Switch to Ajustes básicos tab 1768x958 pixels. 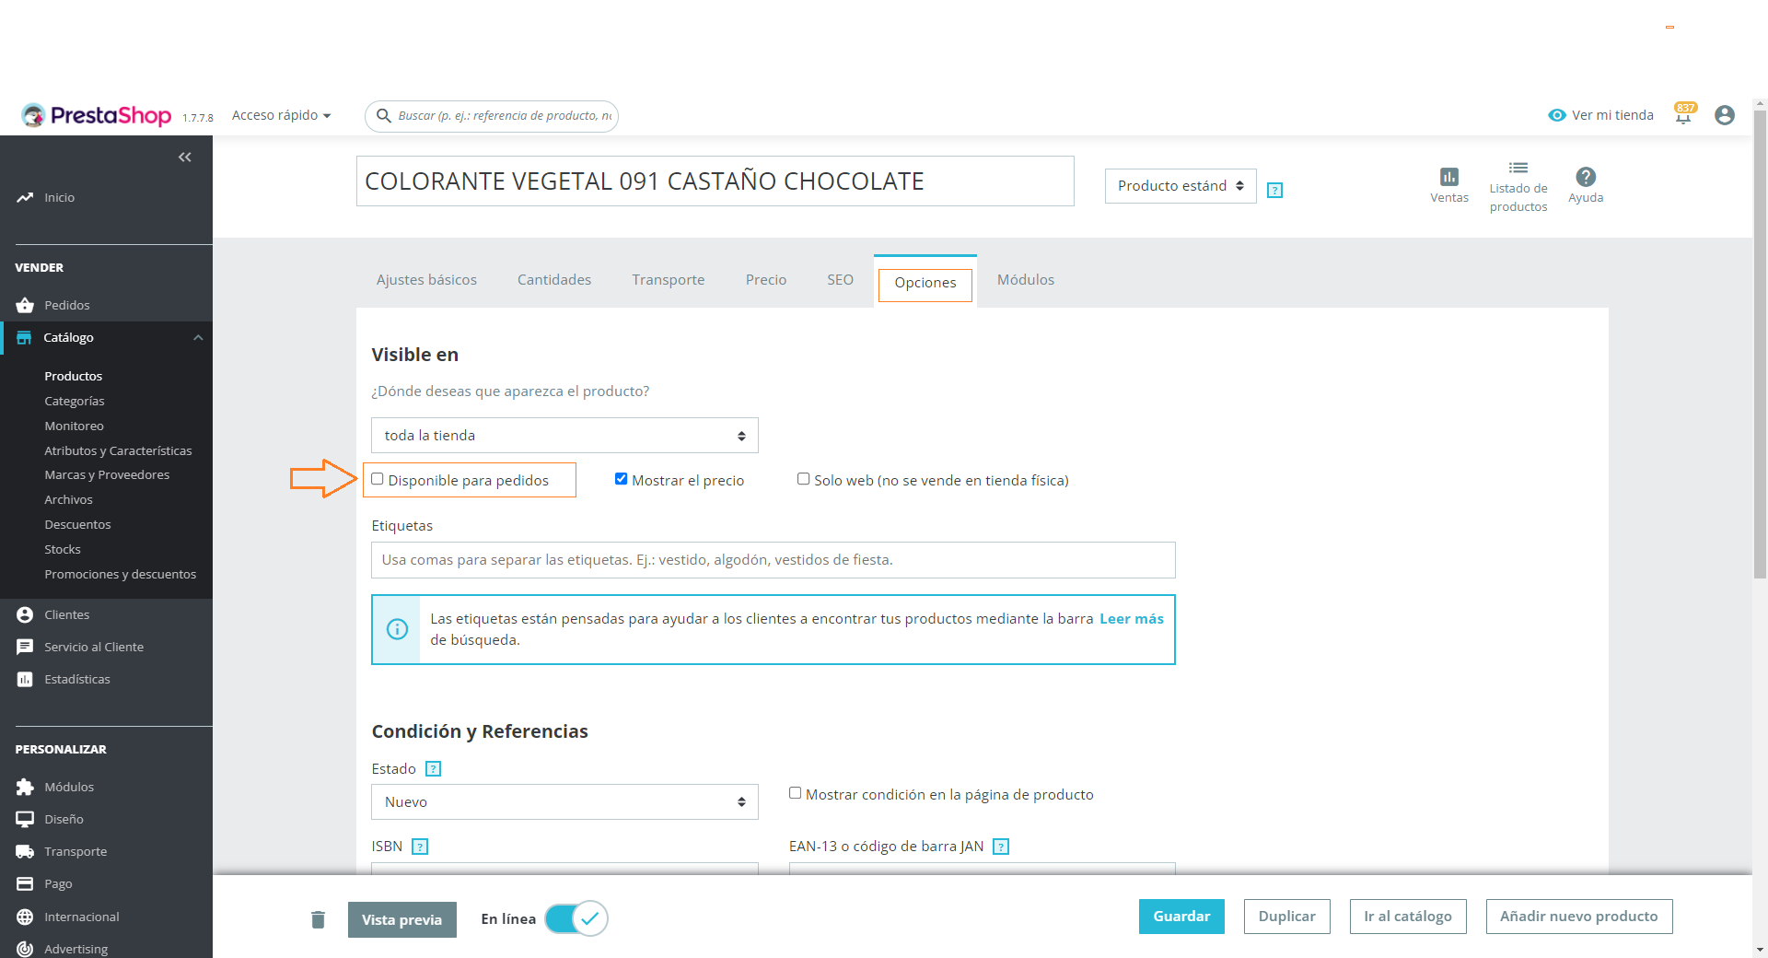pos(426,280)
